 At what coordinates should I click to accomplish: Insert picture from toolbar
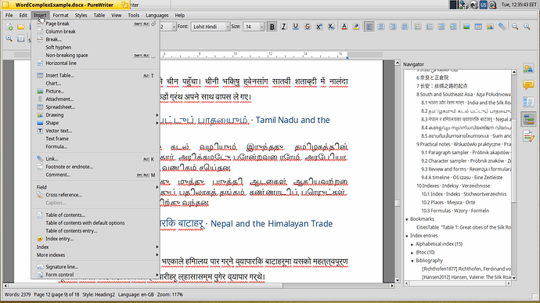pos(466,27)
